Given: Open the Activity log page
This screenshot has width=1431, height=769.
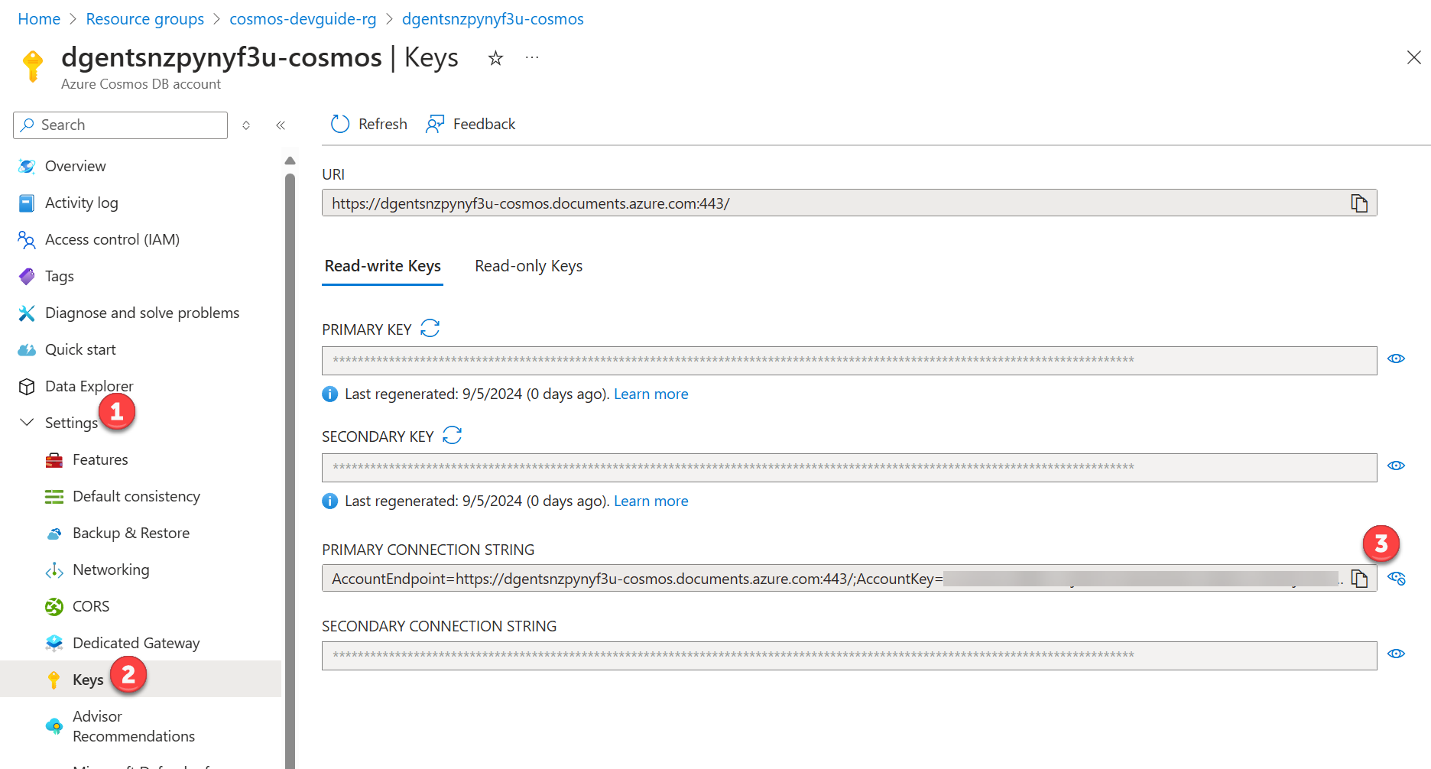Looking at the screenshot, I should [81, 203].
